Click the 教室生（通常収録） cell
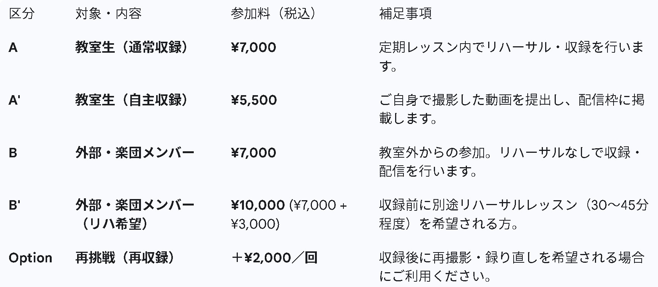This screenshot has width=658, height=287. tap(131, 47)
